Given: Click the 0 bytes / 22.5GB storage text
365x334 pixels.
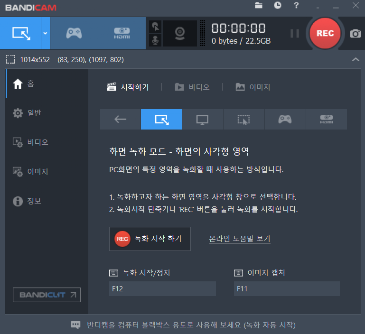Looking at the screenshot, I should (241, 41).
